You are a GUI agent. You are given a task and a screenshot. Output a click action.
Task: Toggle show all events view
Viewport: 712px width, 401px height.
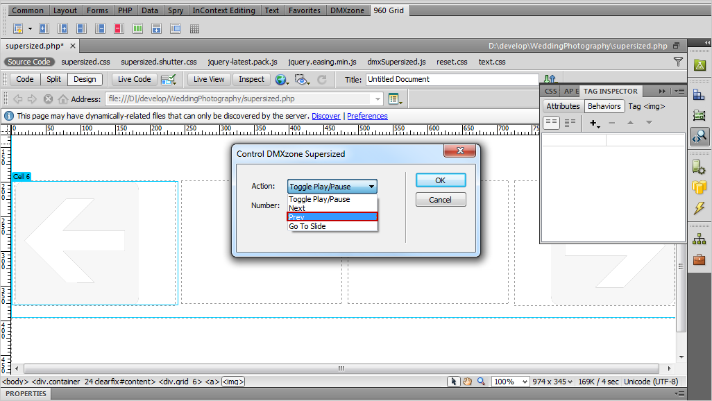click(570, 123)
